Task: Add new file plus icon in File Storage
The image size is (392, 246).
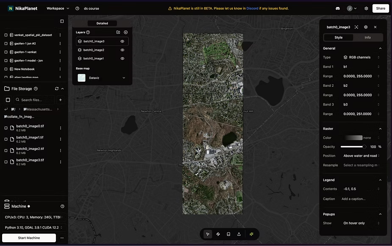Action: pos(61,100)
